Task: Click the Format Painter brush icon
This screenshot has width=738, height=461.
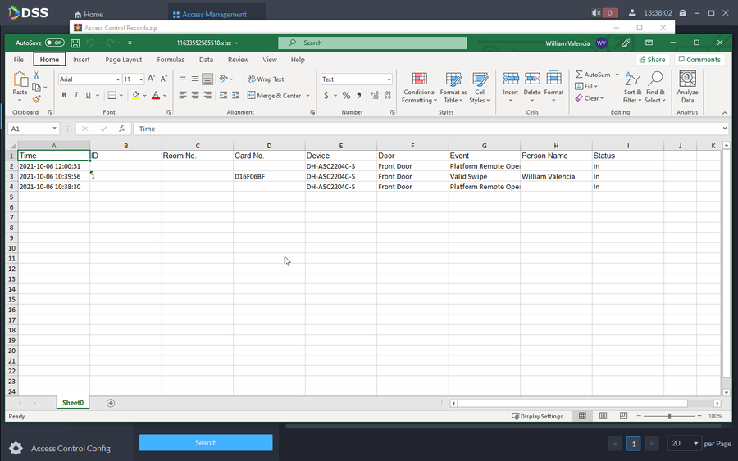Action: click(x=37, y=99)
